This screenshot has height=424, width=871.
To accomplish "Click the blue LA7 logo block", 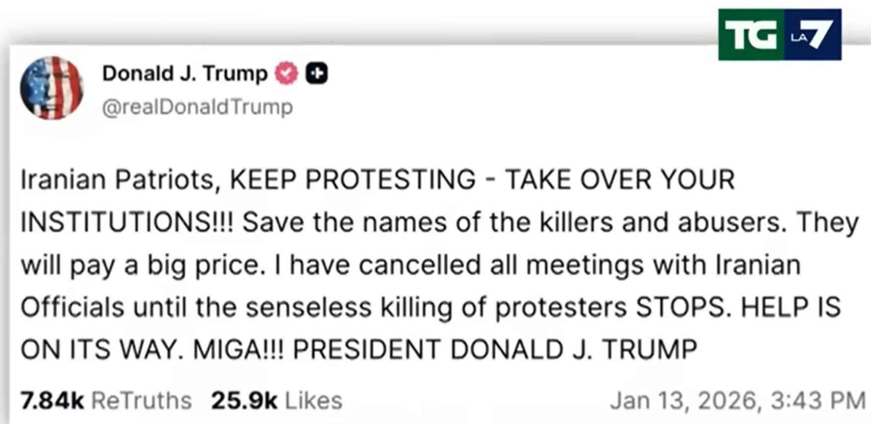I will [812, 35].
